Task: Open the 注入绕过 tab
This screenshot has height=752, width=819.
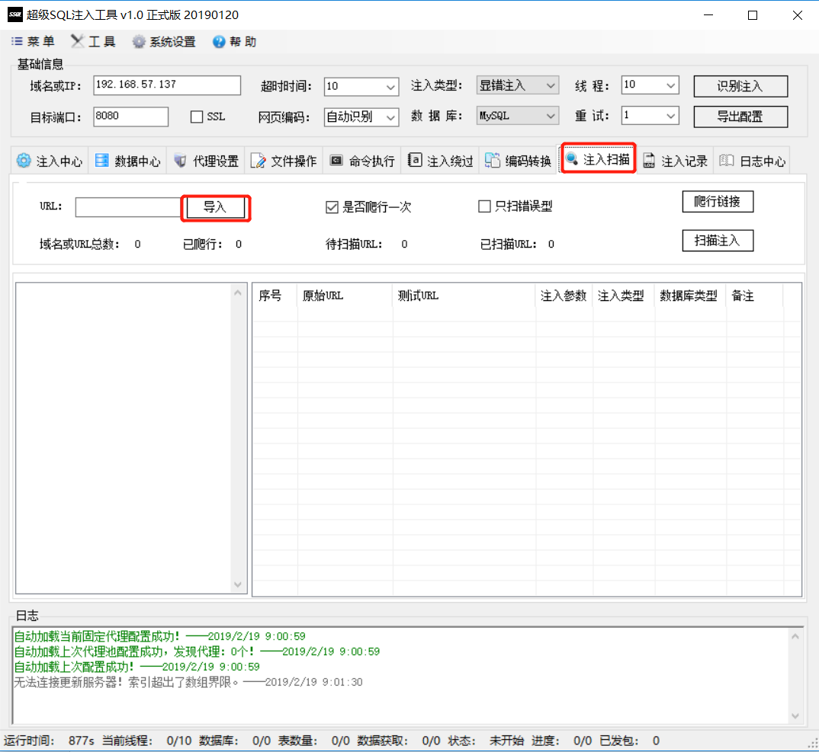Action: point(440,162)
